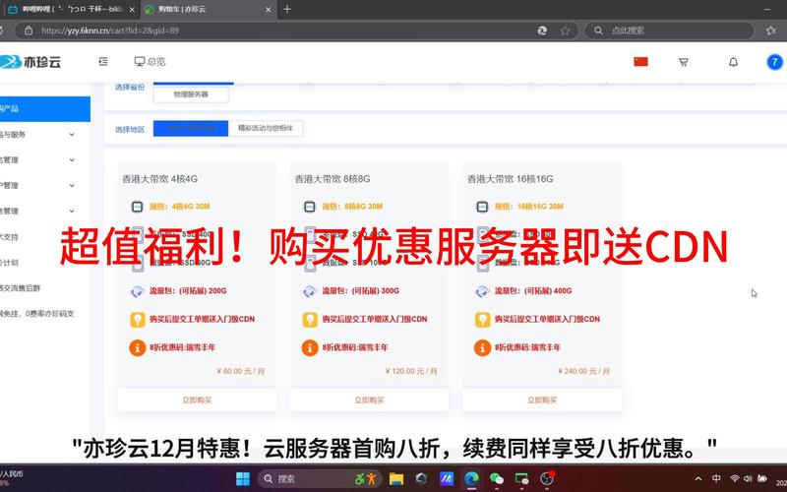Click the CPU spec icon in 4核4G card
787x492 pixels.
[x=137, y=207]
